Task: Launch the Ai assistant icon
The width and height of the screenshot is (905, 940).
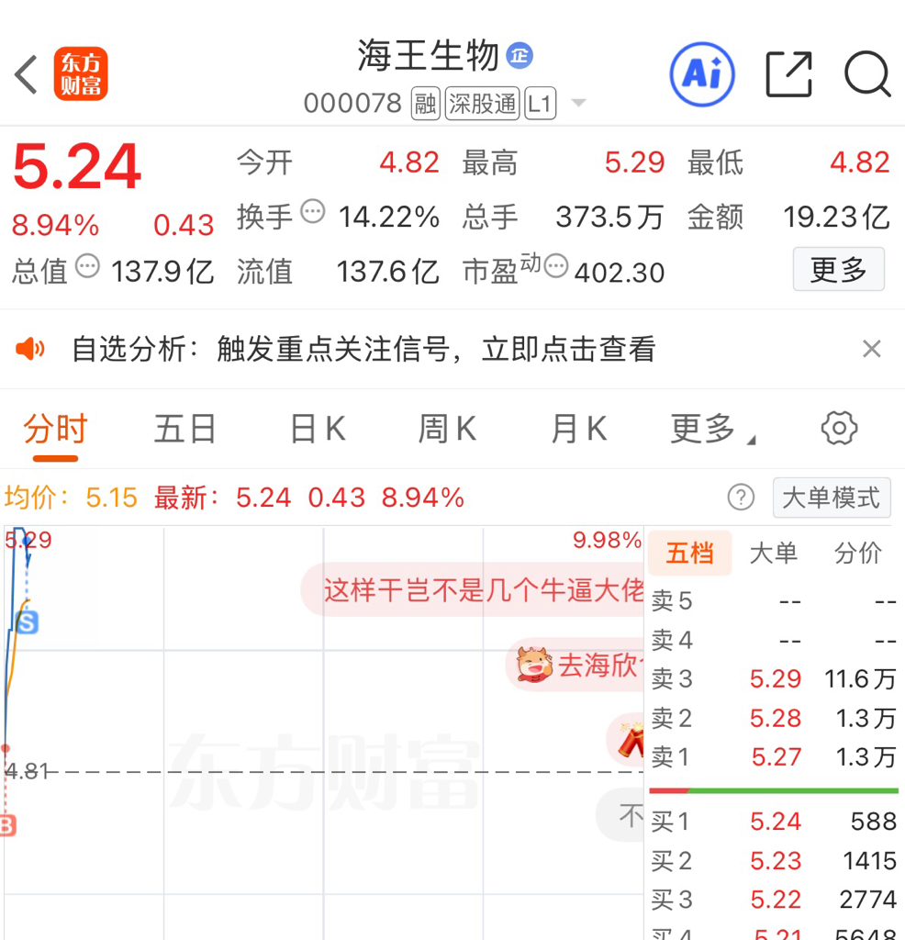Action: tap(702, 74)
